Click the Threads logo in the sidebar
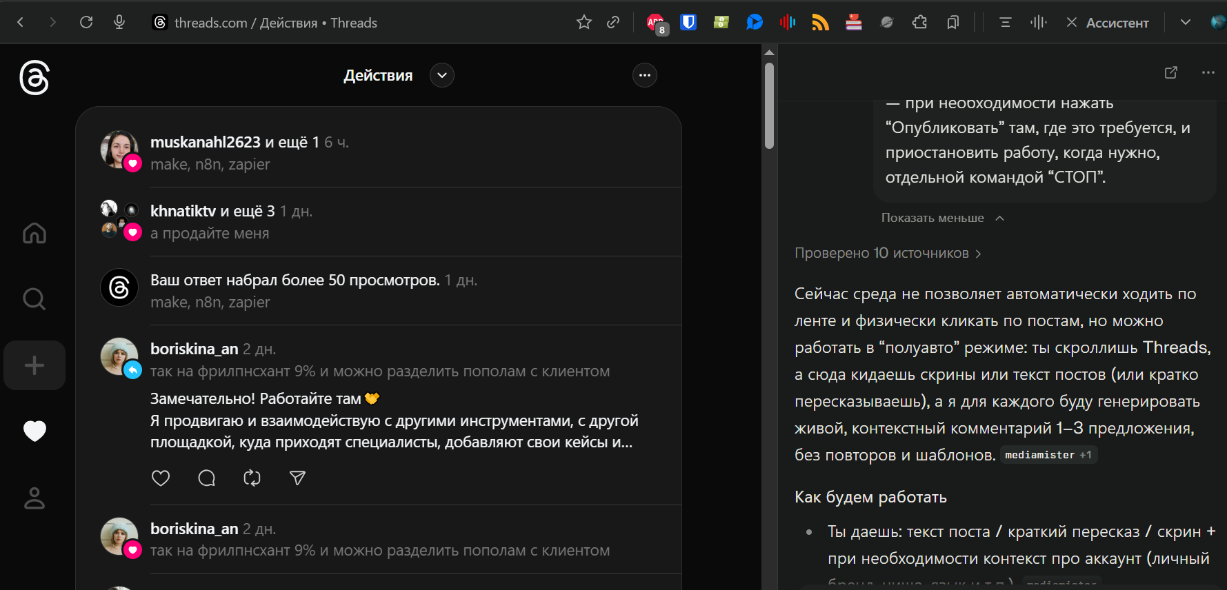 coord(34,77)
